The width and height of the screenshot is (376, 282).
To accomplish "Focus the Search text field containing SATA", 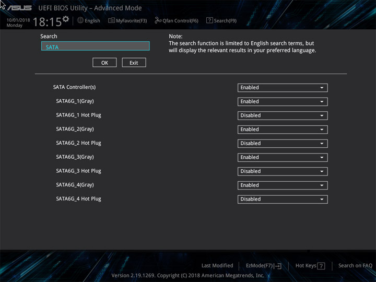I will coord(96,46).
